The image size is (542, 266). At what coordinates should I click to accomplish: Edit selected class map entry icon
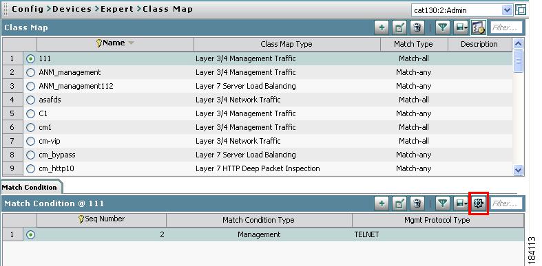[x=399, y=28]
